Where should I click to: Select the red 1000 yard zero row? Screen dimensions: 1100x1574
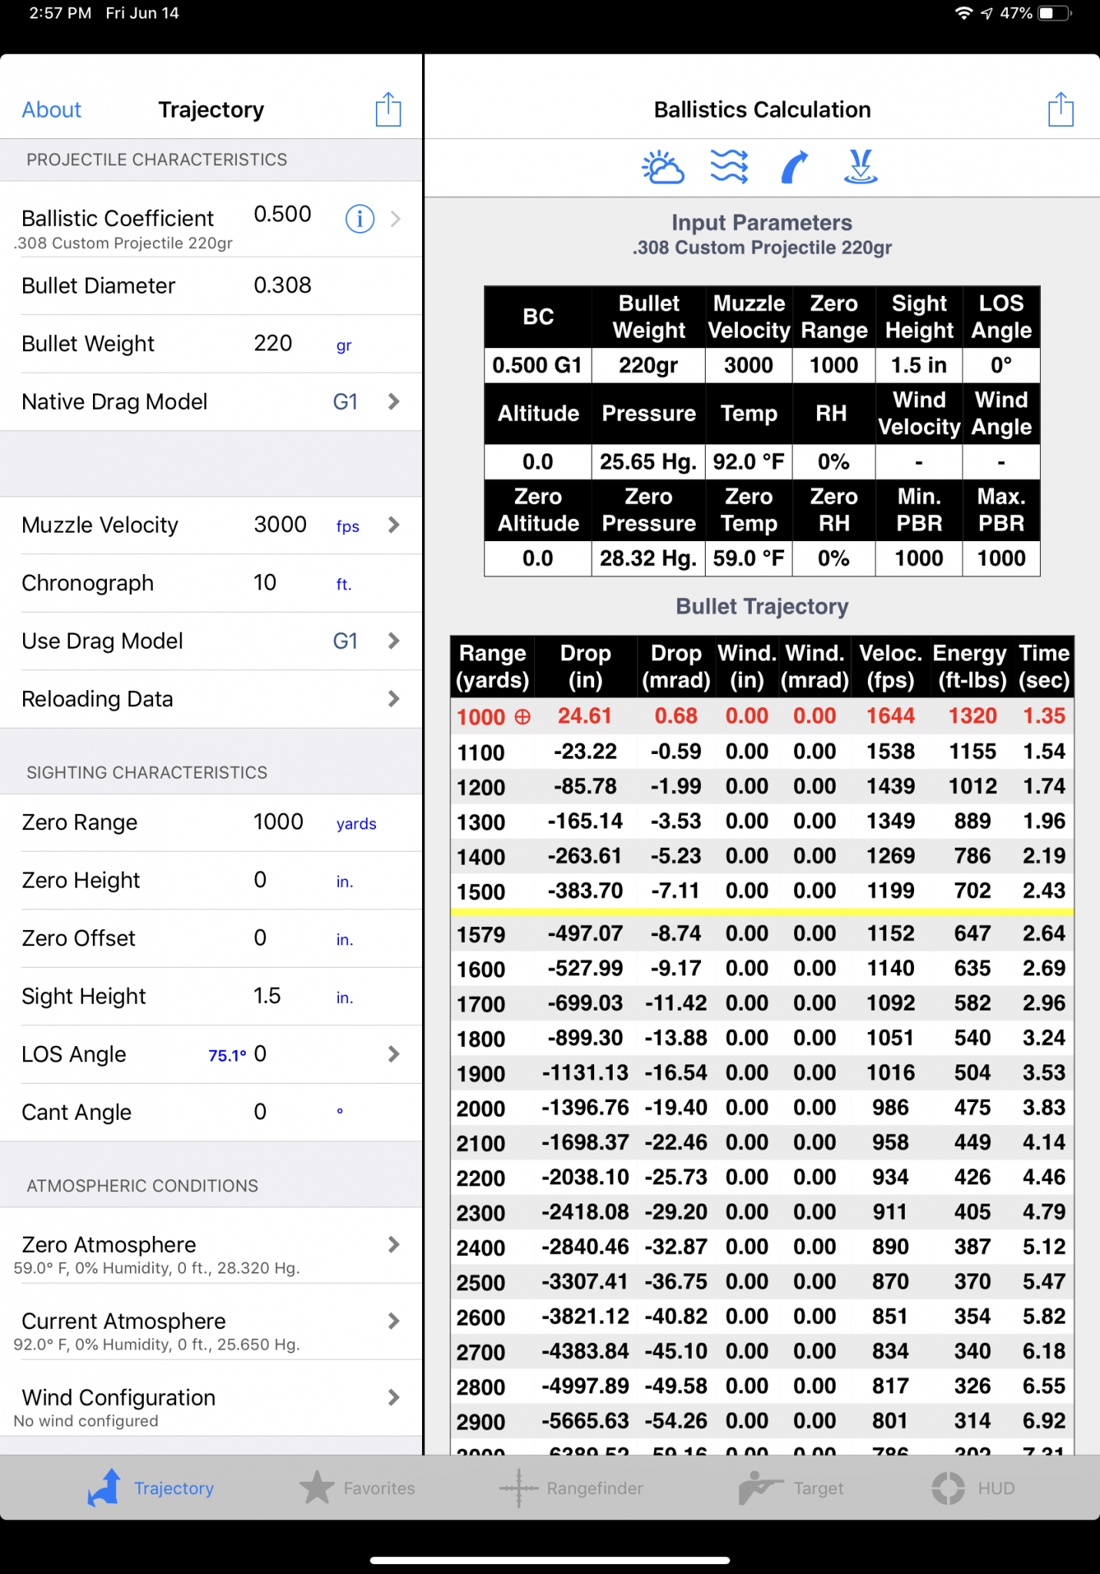762,716
